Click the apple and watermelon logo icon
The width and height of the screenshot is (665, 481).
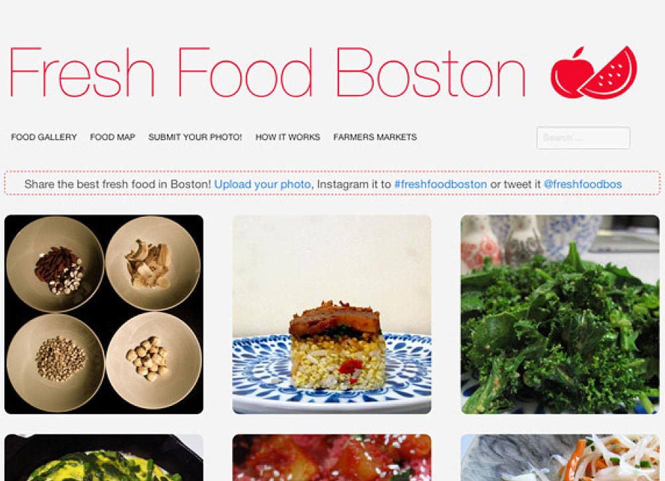(594, 72)
